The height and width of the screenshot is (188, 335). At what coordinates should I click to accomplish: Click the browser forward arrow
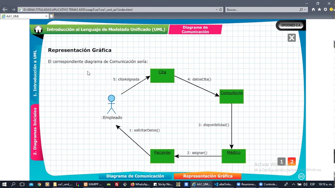click(13, 10)
